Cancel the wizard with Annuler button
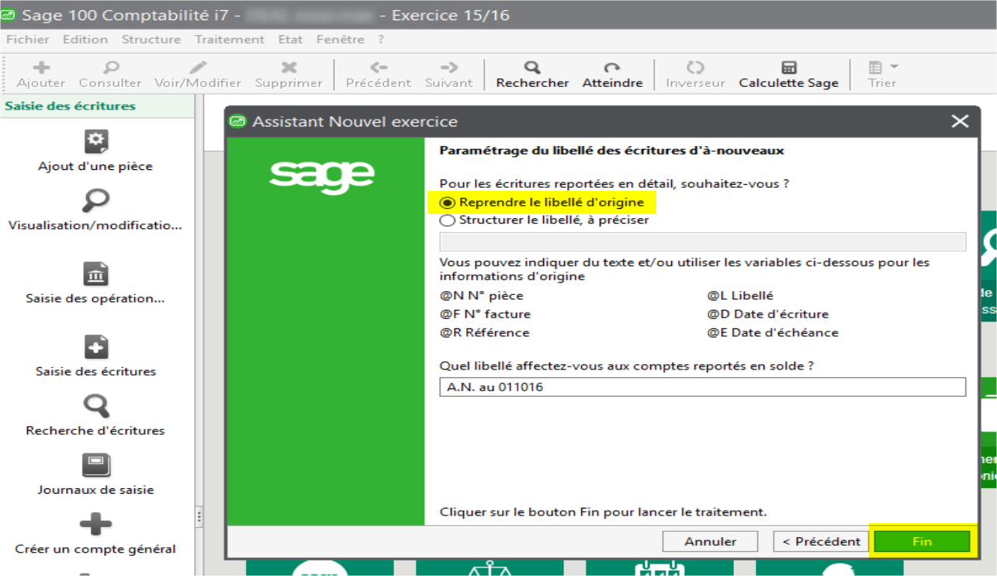The height and width of the screenshot is (576, 997). pyautogui.click(x=710, y=541)
